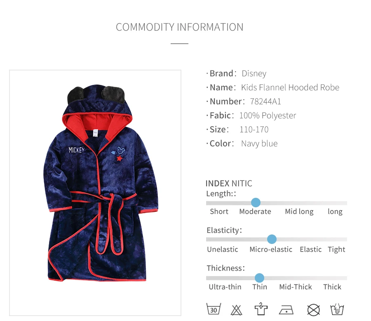The width and height of the screenshot is (371, 321).
Task: Click the Length slider blue handle
Action: pos(256,202)
